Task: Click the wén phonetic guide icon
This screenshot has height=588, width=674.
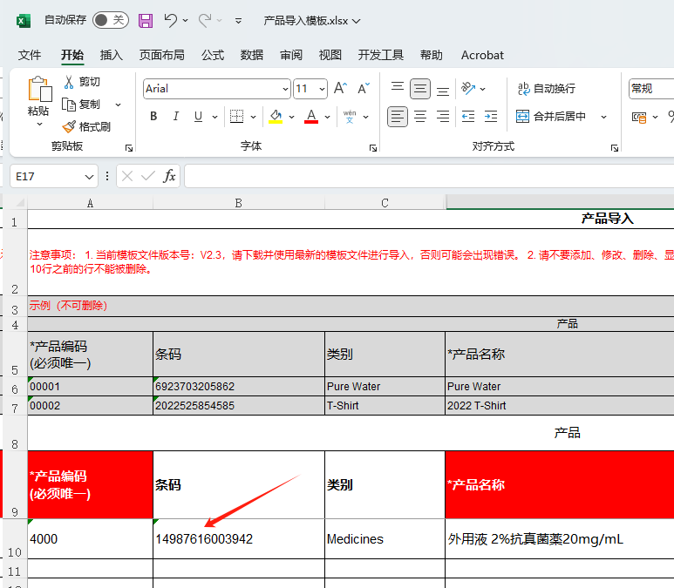Action: (x=350, y=117)
